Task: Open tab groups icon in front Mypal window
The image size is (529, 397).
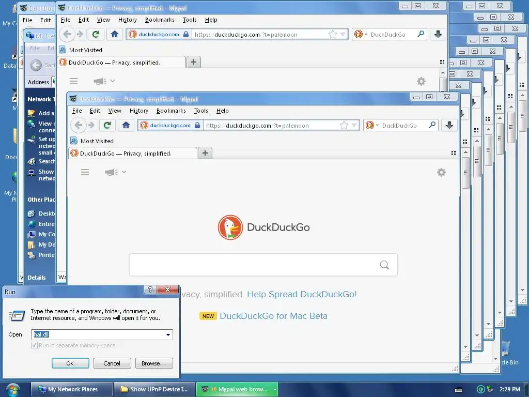Action: (454, 153)
